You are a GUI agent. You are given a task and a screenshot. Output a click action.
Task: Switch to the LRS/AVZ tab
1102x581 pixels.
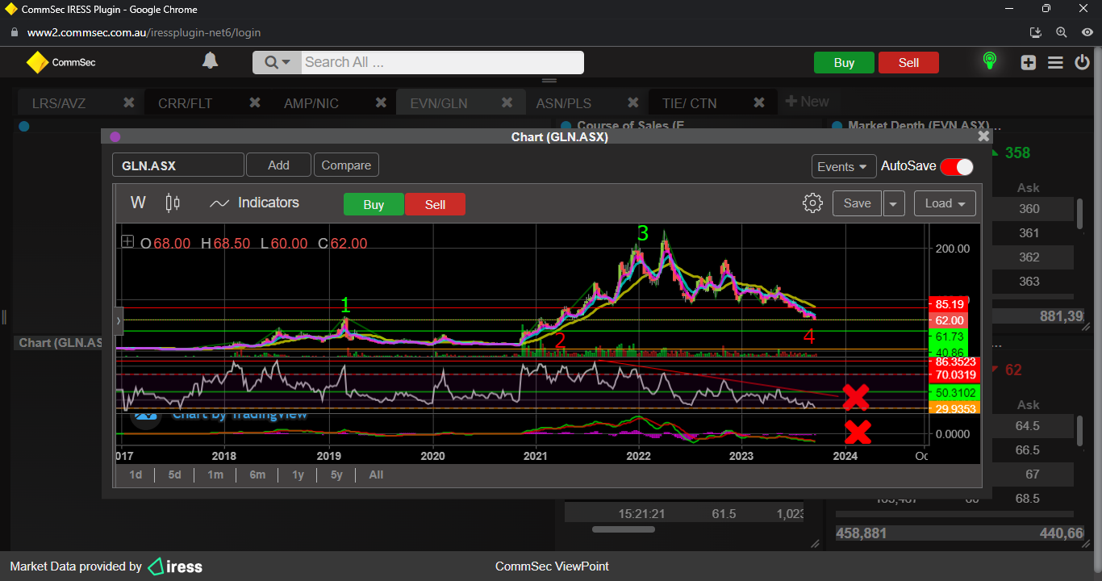(59, 103)
